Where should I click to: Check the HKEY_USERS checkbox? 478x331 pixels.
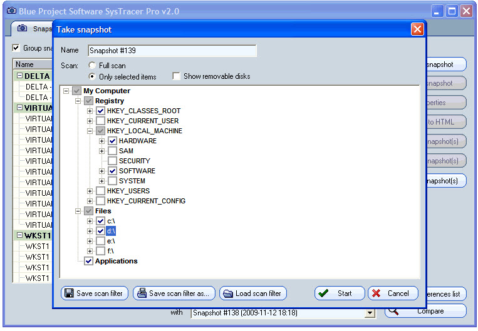tap(101, 191)
